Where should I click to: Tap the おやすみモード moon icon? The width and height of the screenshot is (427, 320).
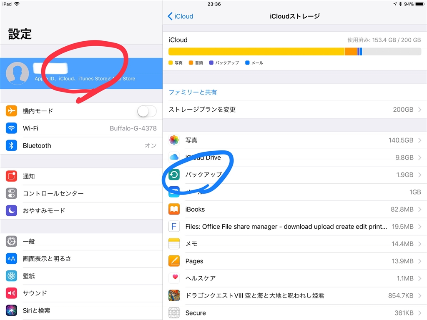[x=11, y=210]
